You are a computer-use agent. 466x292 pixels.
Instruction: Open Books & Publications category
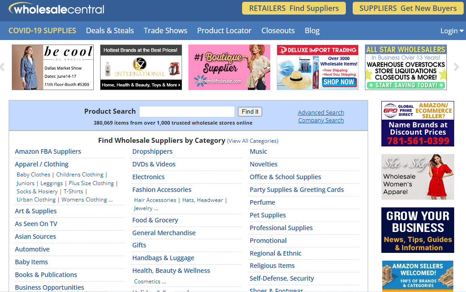click(x=46, y=275)
